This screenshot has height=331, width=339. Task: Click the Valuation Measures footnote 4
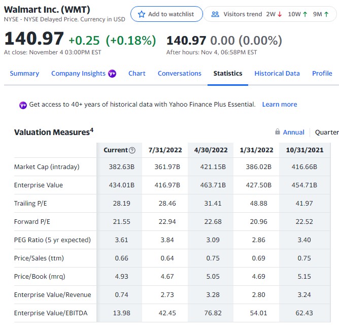tap(92, 130)
